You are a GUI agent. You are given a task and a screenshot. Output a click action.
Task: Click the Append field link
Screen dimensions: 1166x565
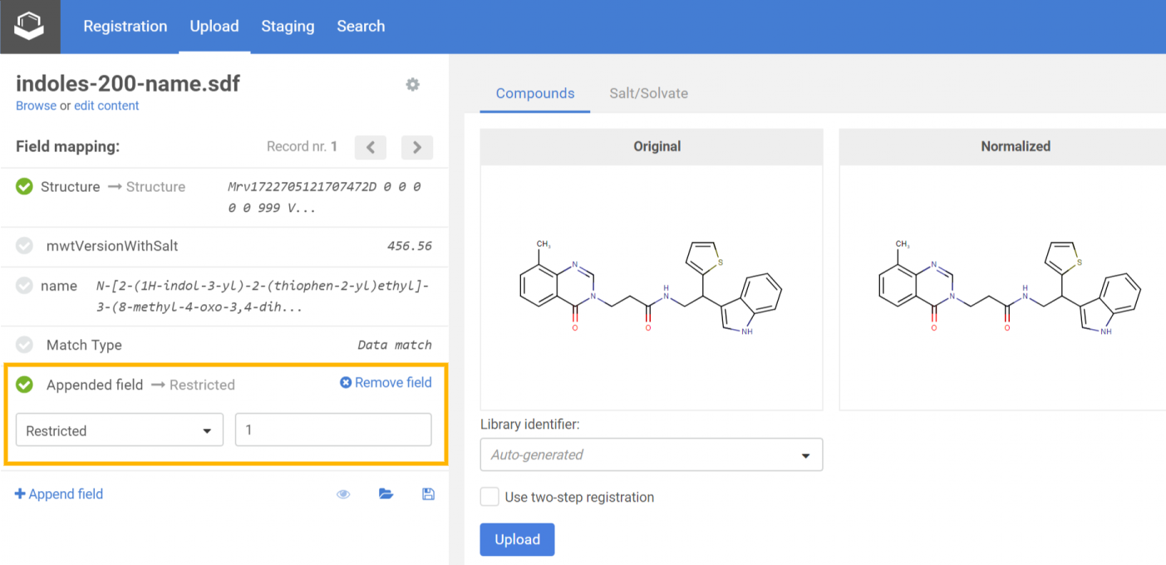(59, 494)
